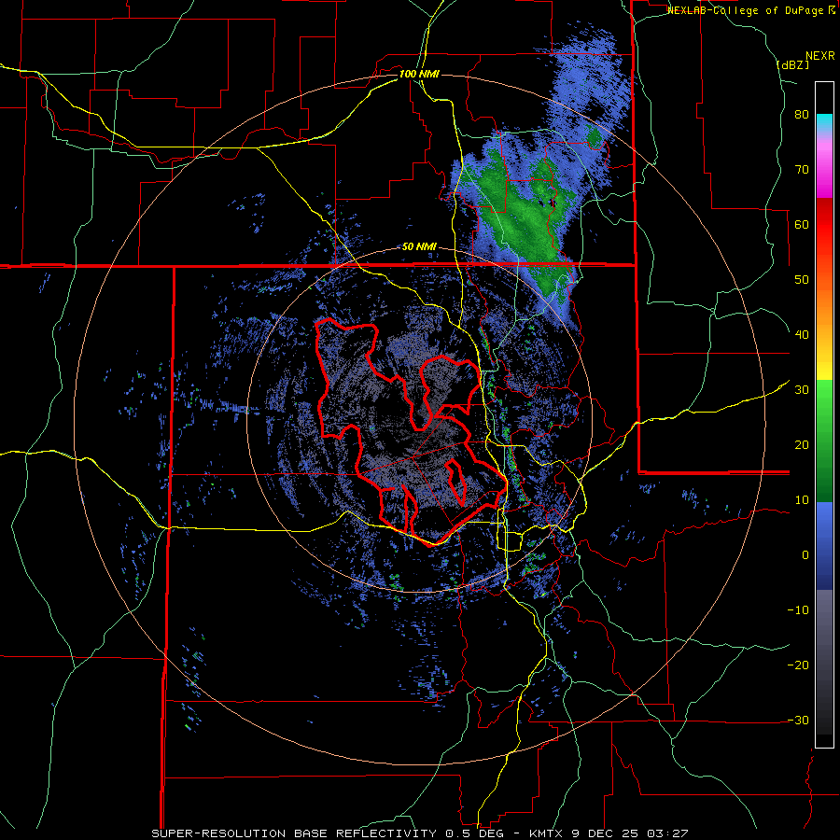Click the red segment of the reflectivity color bar
The width and height of the screenshot is (840, 840).
click(824, 225)
